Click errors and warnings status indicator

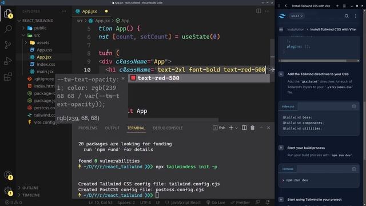click(14, 203)
